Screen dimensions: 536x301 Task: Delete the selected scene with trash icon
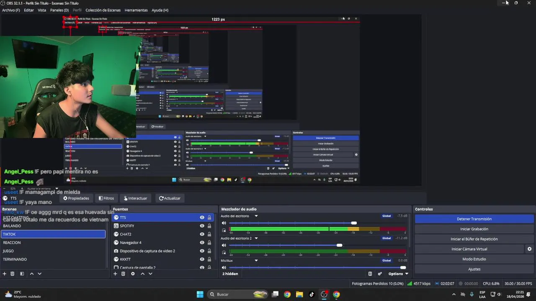13,274
